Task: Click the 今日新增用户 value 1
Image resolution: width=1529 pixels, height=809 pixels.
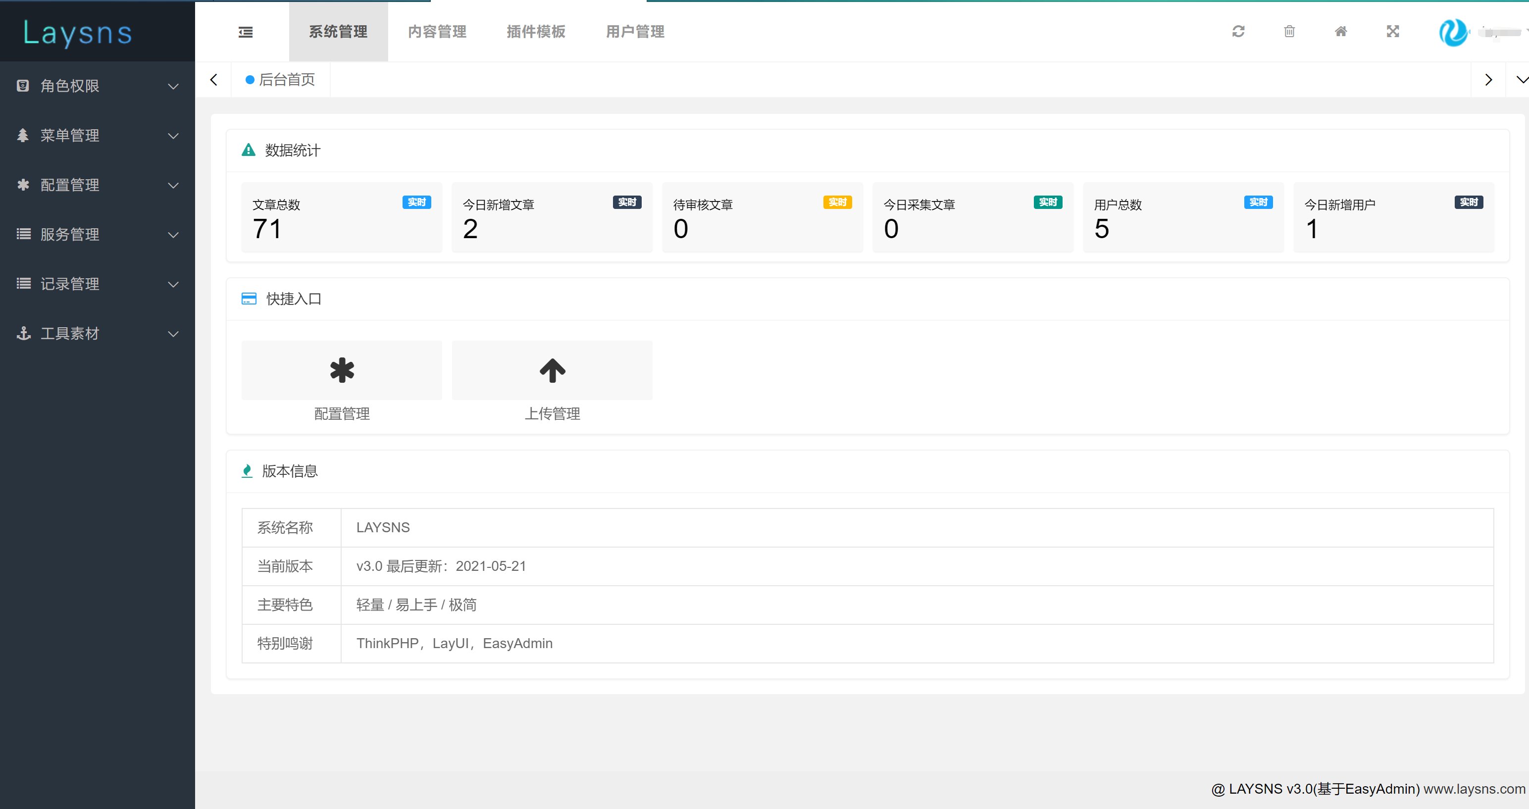Action: (1312, 229)
